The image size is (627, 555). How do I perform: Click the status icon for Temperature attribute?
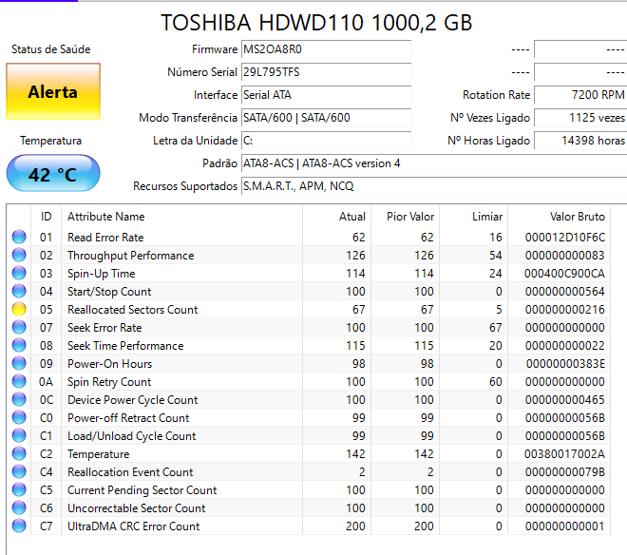(19, 453)
